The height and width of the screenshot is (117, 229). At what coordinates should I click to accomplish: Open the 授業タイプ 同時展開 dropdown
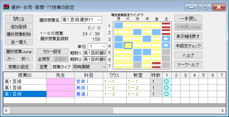pos(104,67)
